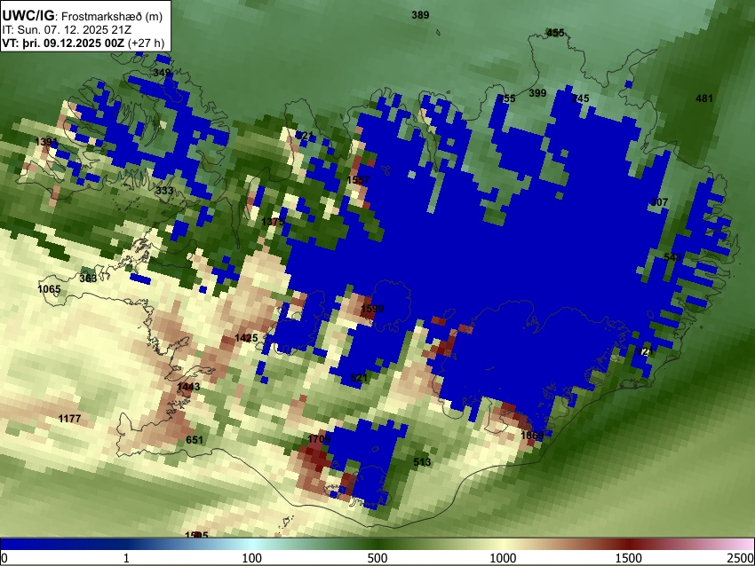The image size is (755, 566).
Task: Click the '1065' value on the map
Action: [49, 289]
